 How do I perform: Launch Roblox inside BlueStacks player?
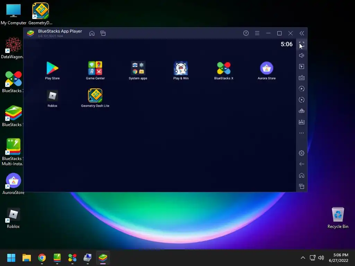(x=52, y=98)
